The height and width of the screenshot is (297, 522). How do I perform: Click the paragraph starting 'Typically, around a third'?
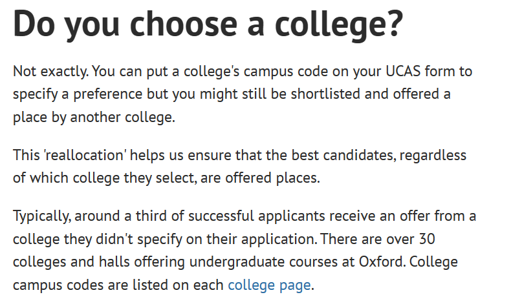(245, 251)
